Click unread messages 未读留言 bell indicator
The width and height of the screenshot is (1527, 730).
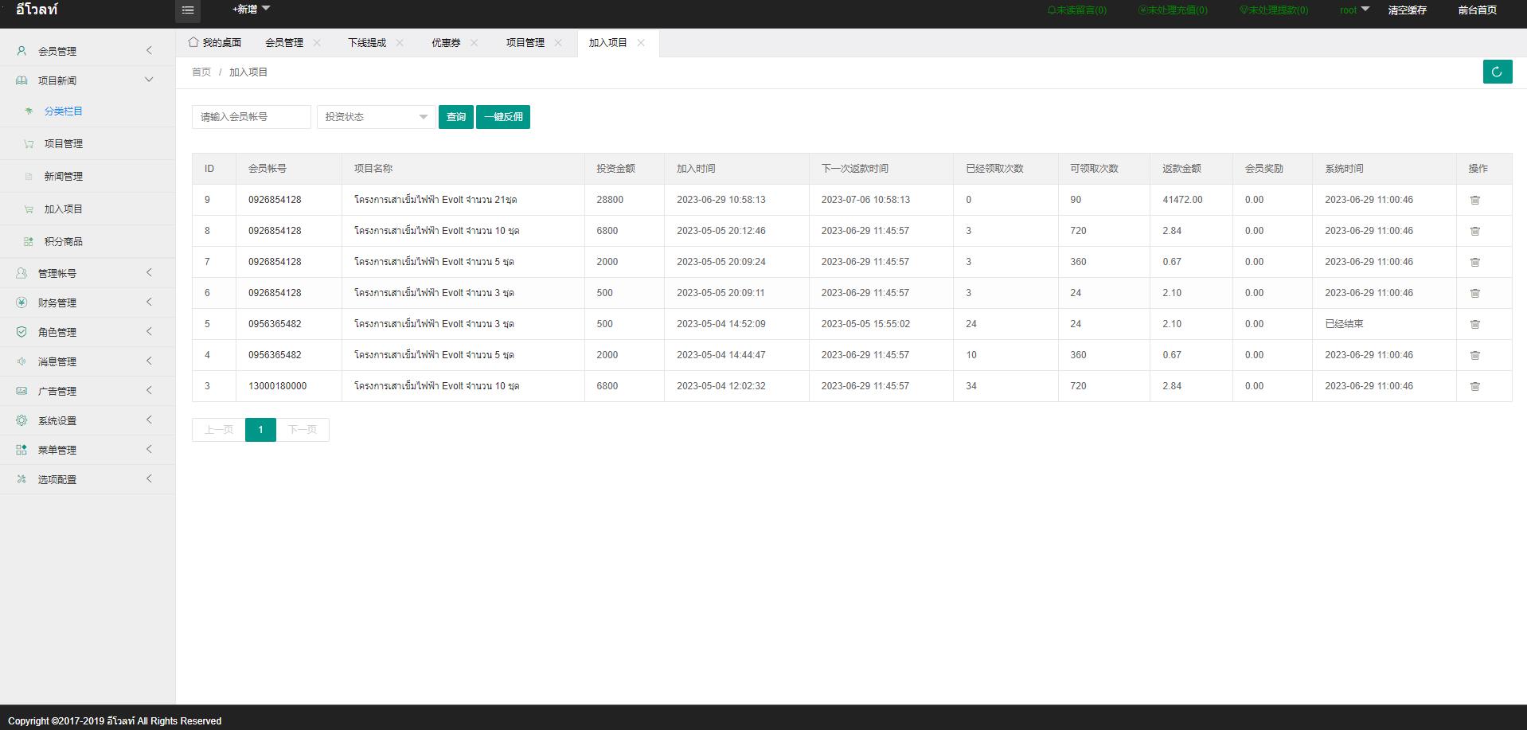1076,10
